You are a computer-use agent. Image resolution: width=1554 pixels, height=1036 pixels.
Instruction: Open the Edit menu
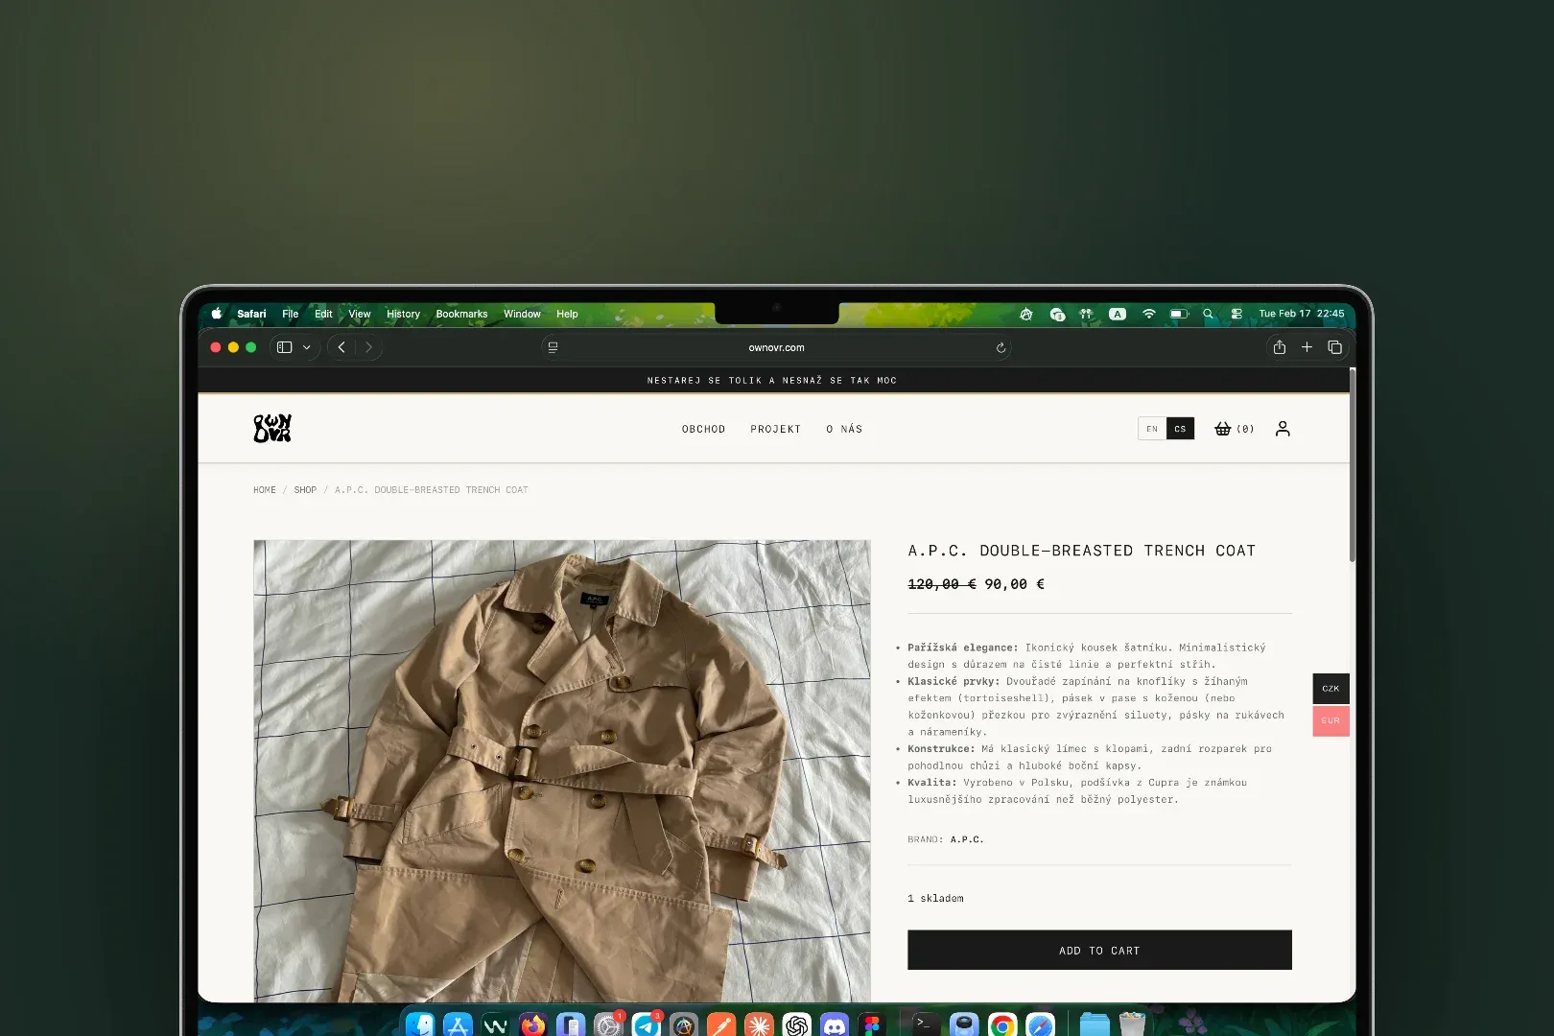point(323,314)
